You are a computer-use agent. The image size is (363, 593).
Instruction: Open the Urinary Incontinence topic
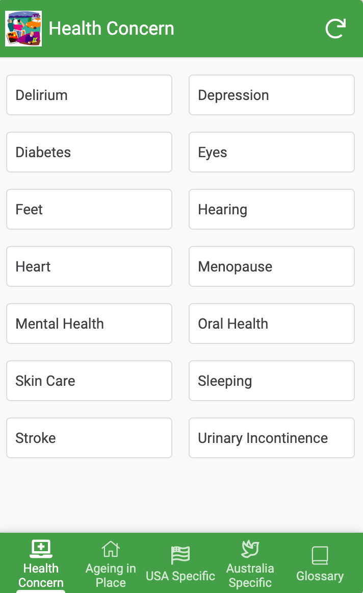click(x=272, y=438)
